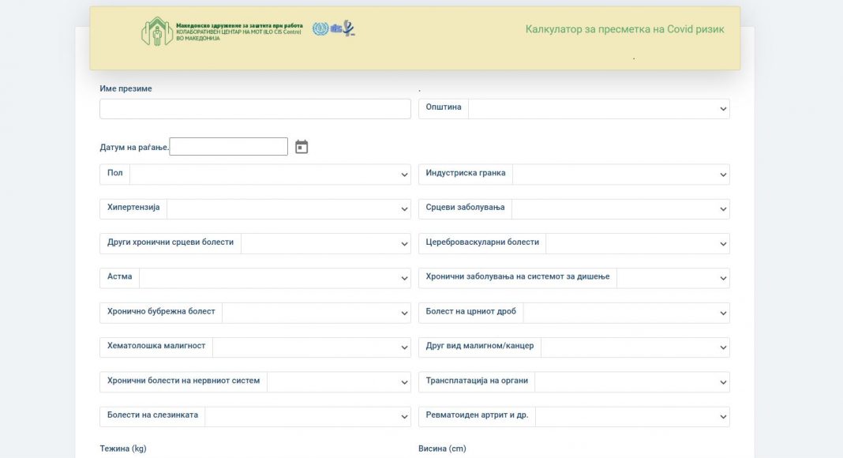The width and height of the screenshot is (843, 458).
Task: Open the Општина dropdown
Action: [x=598, y=109]
